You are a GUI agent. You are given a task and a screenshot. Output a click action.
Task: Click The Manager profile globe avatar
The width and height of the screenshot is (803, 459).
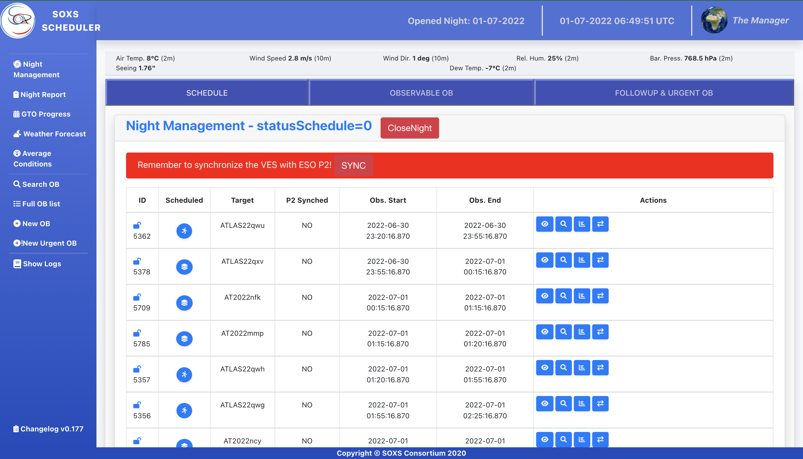714,20
